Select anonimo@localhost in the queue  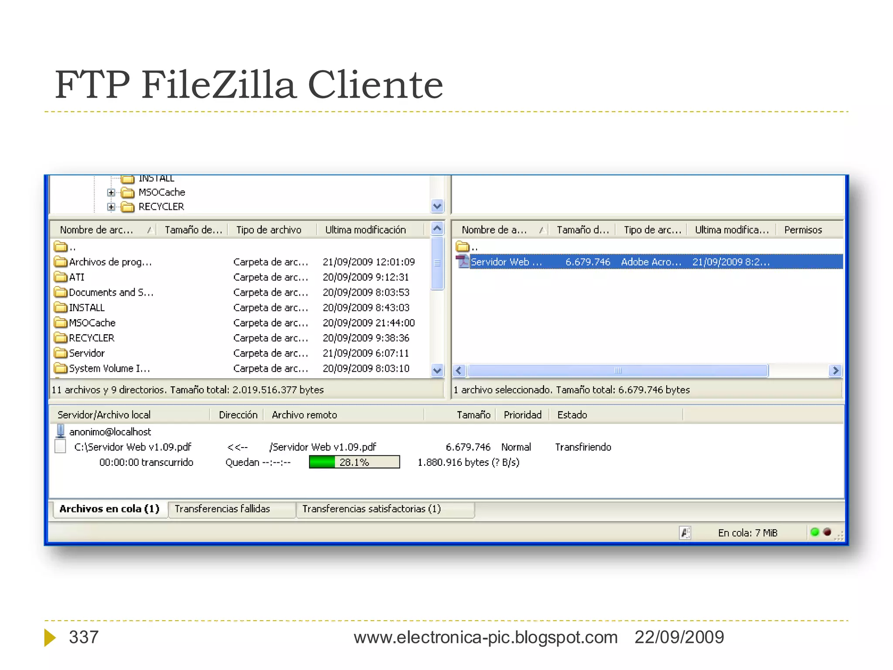point(110,431)
